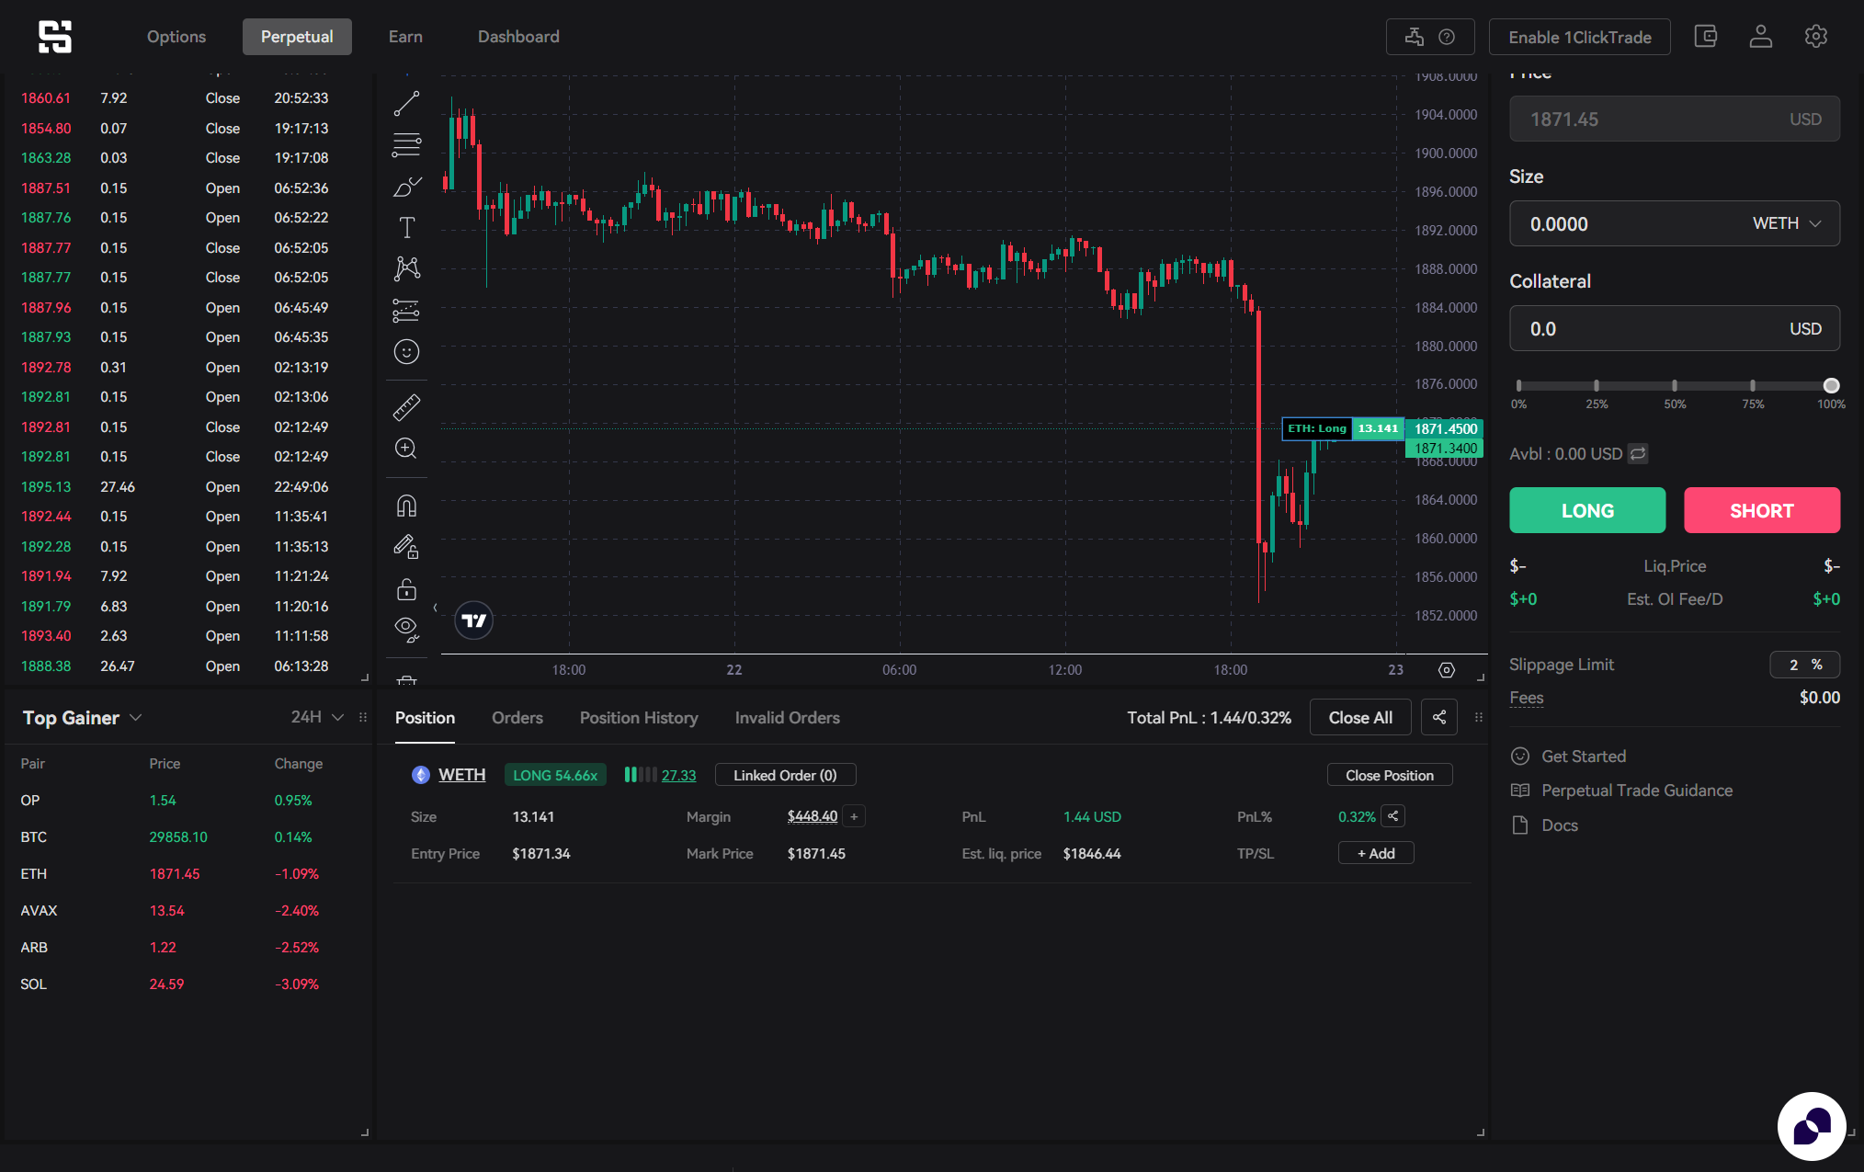Screen dimensions: 1864x1172
Task: Select the chart patterns tool
Action: [x=406, y=268]
